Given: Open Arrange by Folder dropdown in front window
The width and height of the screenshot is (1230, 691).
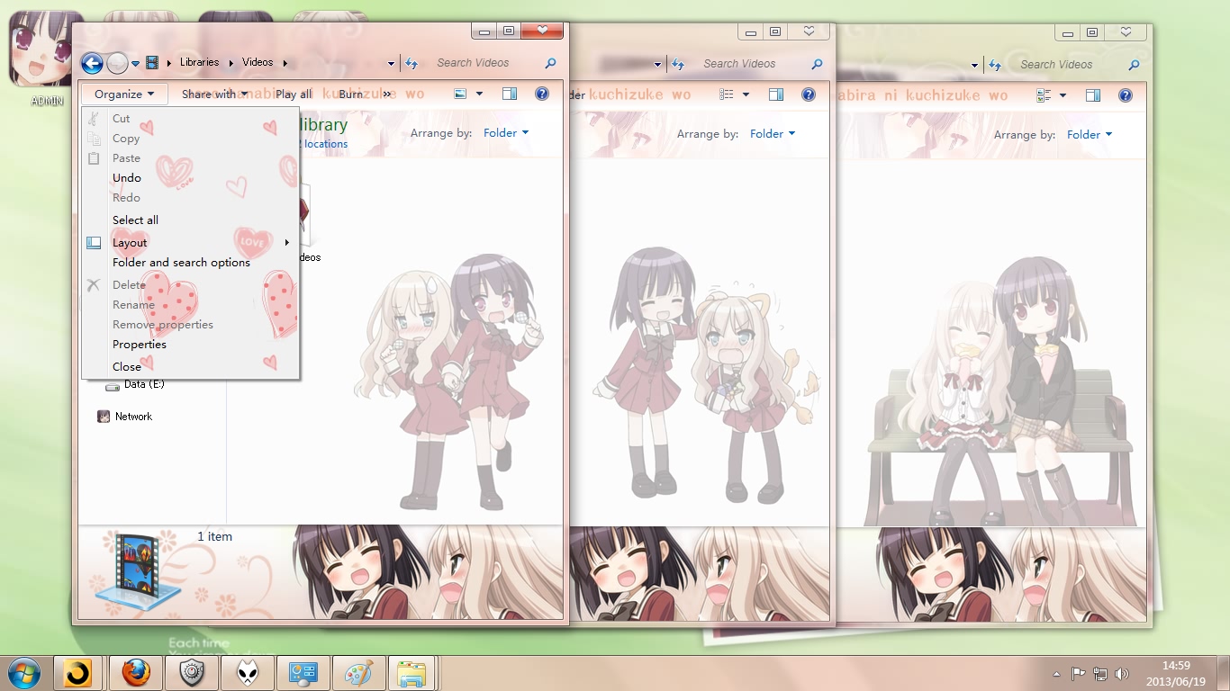Looking at the screenshot, I should click(x=506, y=133).
